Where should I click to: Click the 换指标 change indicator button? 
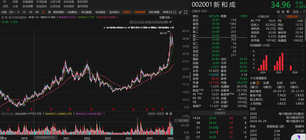tap(160, 114)
